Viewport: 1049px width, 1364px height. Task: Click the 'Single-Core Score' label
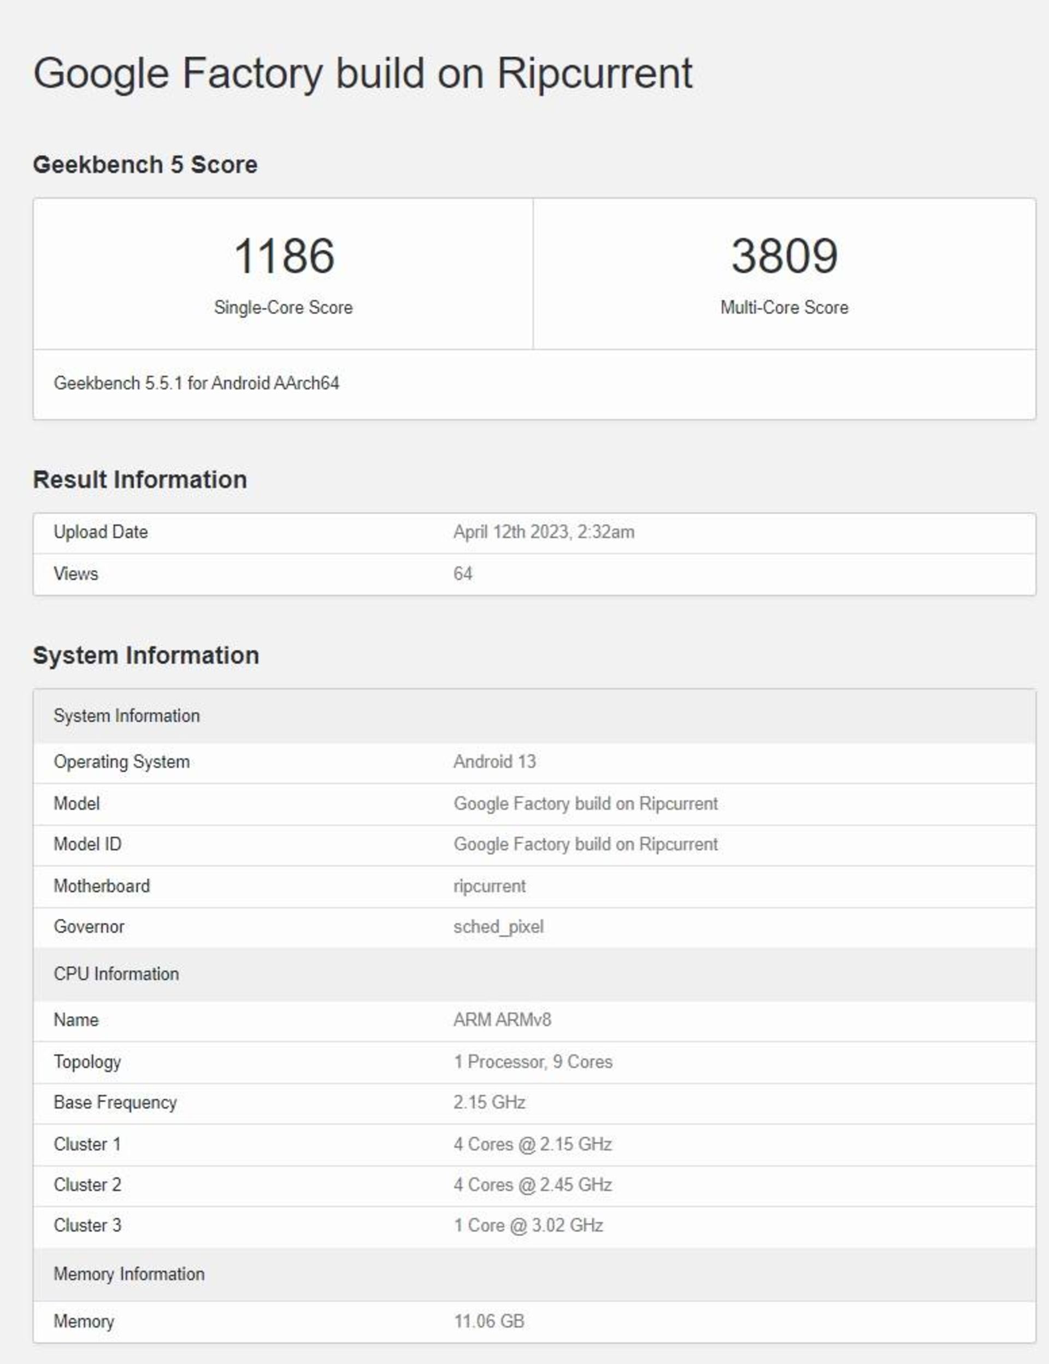point(284,307)
